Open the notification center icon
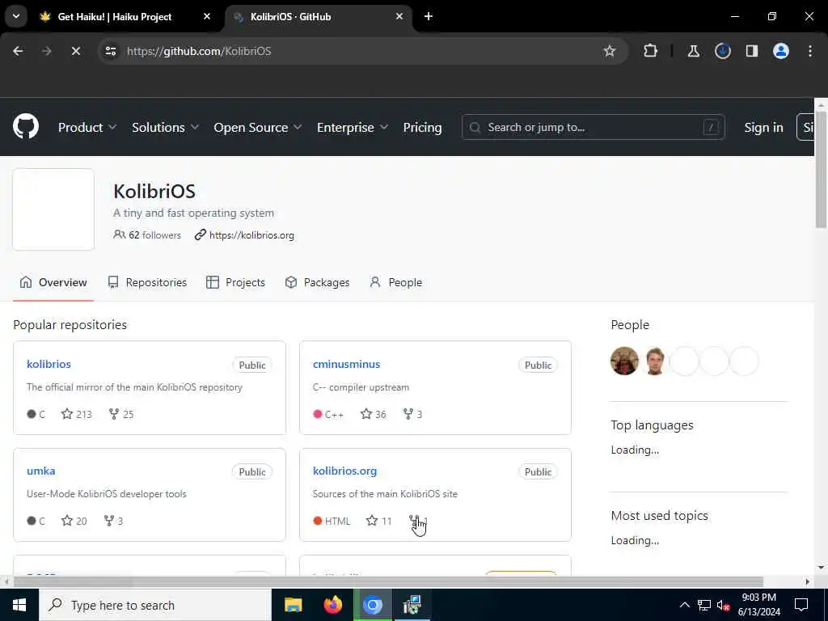828x621 pixels. click(x=801, y=605)
